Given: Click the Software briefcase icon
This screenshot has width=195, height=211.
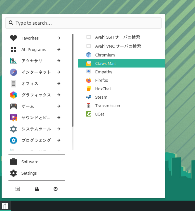Looking at the screenshot, I should [x=13, y=162].
